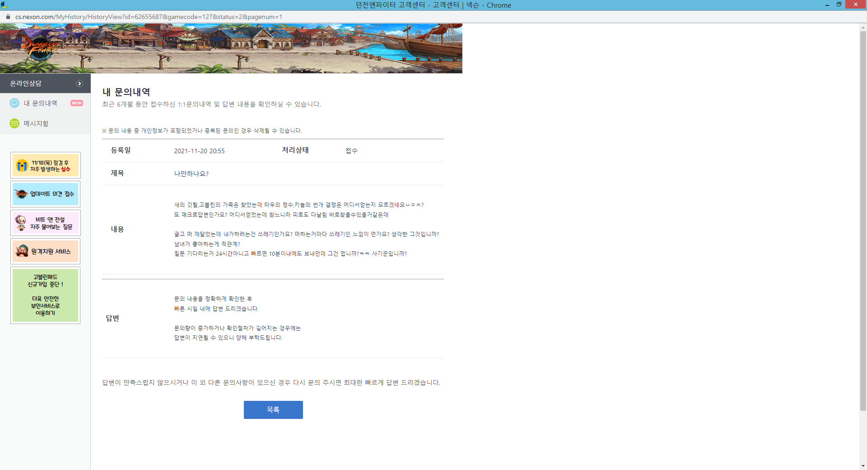
Task: Select 메시지함 in the sidebar
Action: [36, 123]
